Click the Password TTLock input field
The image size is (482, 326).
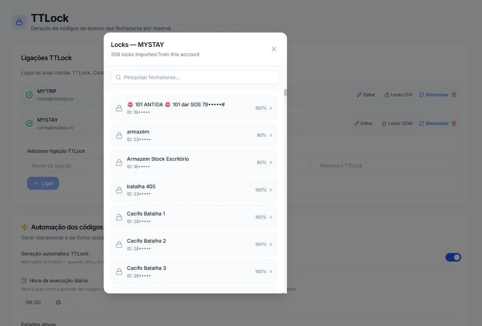coord(384,166)
